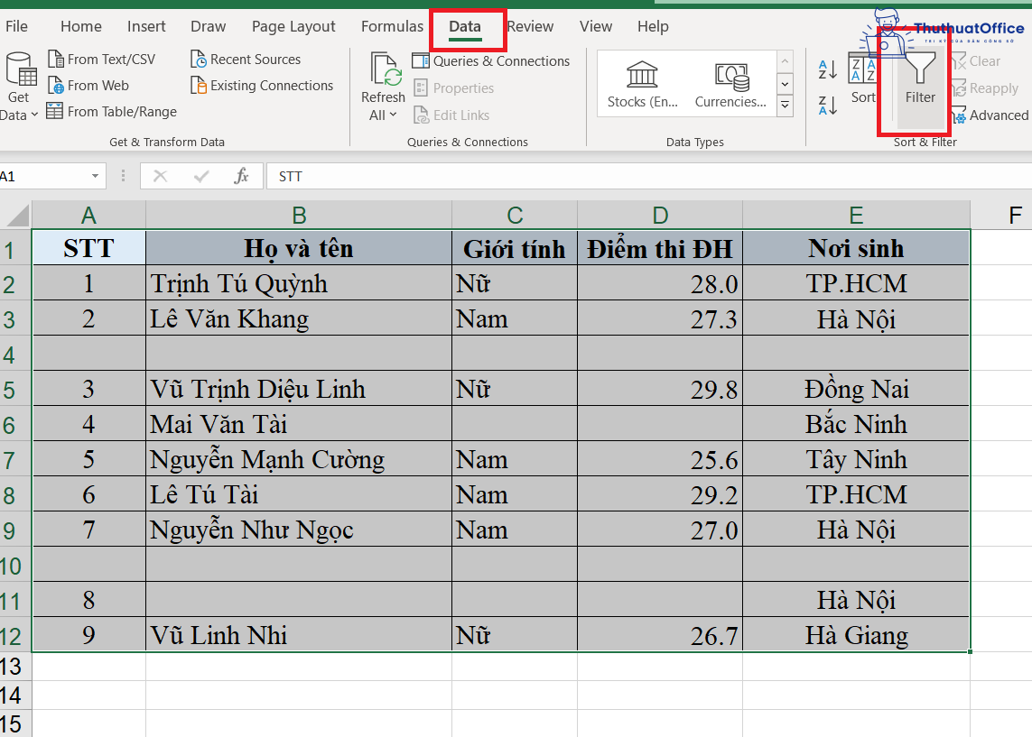Switch to the Review tab
Image resolution: width=1032 pixels, height=737 pixels.
(x=531, y=26)
